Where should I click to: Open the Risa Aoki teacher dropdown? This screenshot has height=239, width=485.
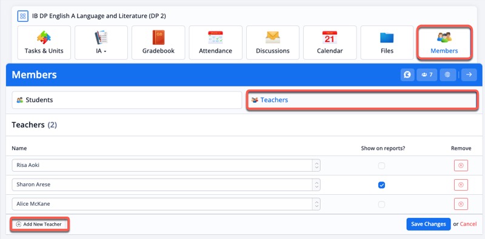[x=166, y=165]
